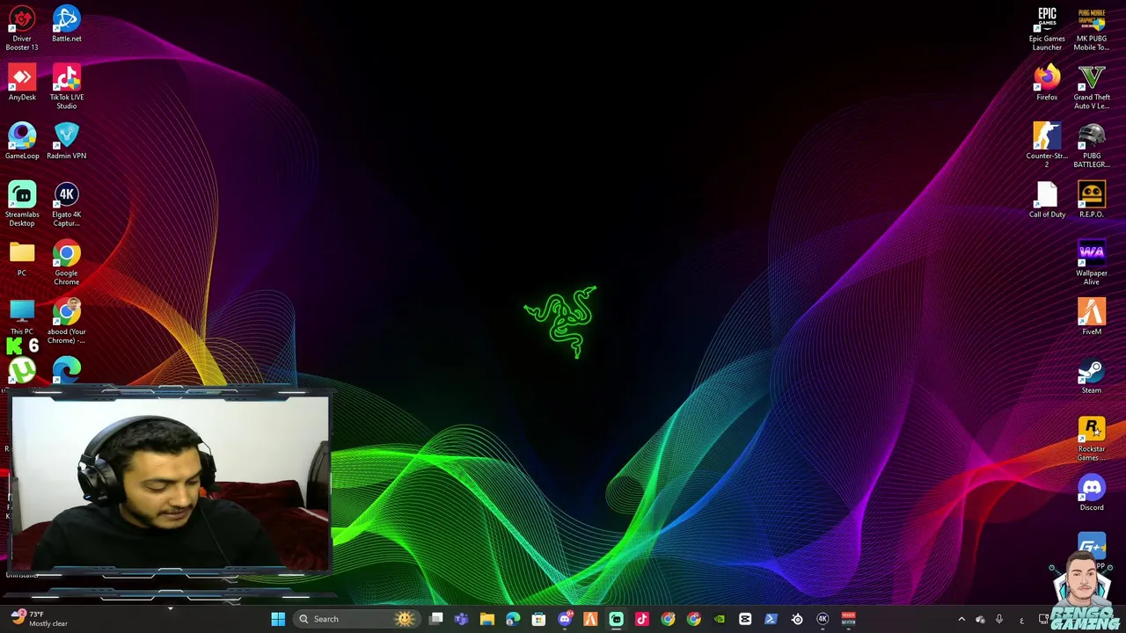
Task: Open Microsoft Teams taskbar icon
Action: [461, 619]
